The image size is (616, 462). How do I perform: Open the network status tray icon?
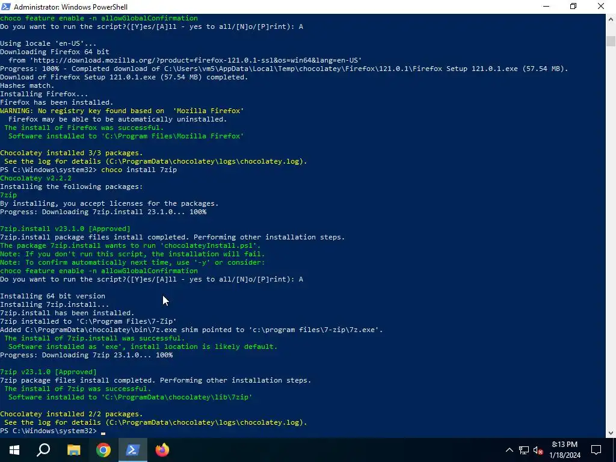(524, 450)
